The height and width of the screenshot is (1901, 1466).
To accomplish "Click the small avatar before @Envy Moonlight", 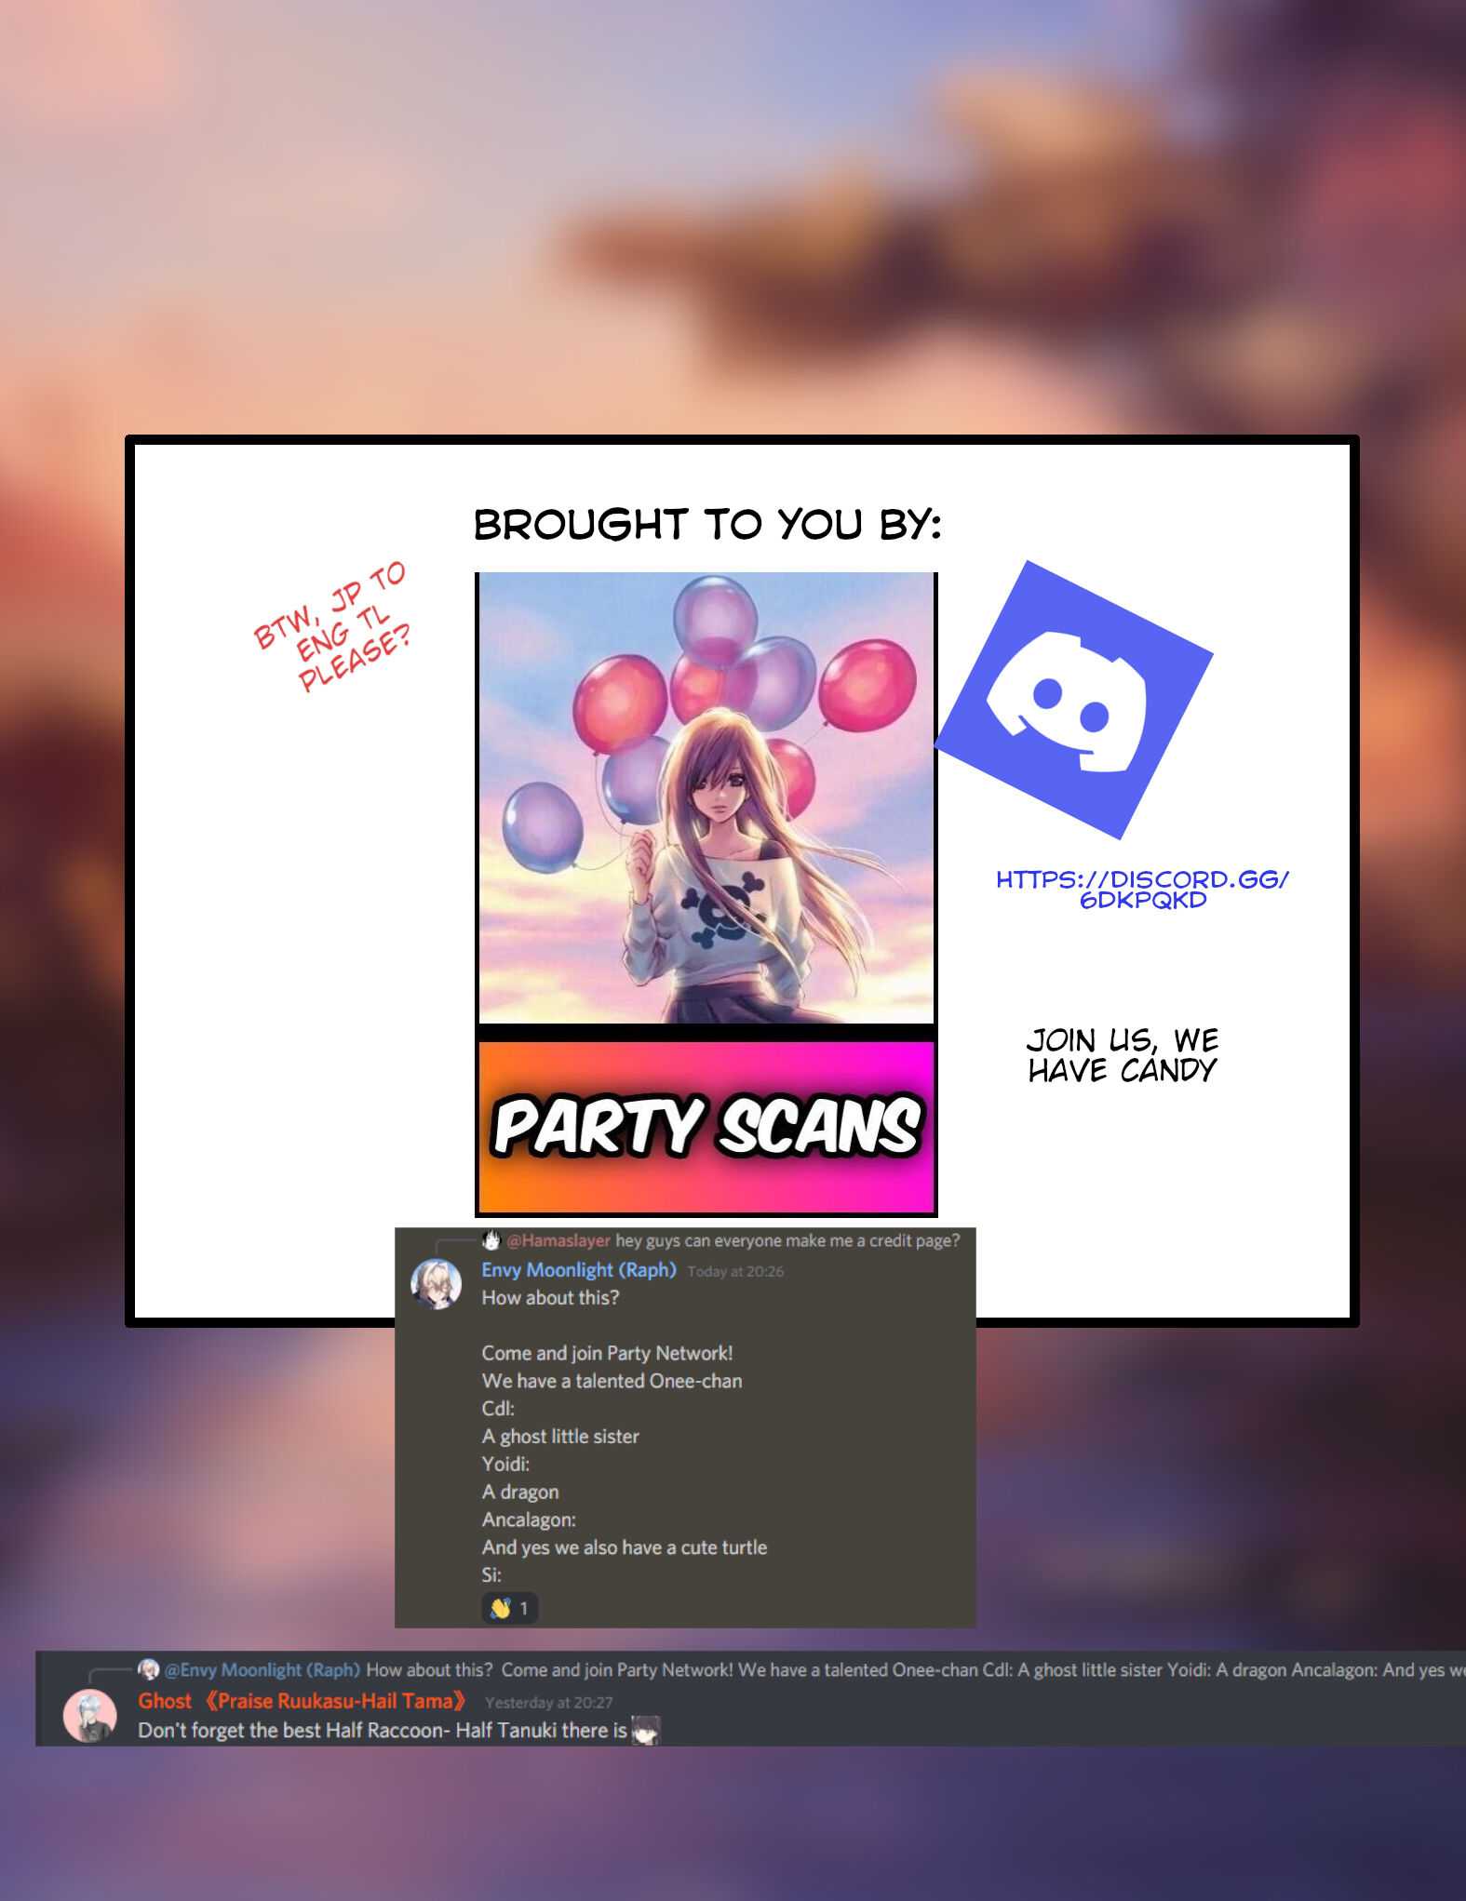I will point(148,1669).
